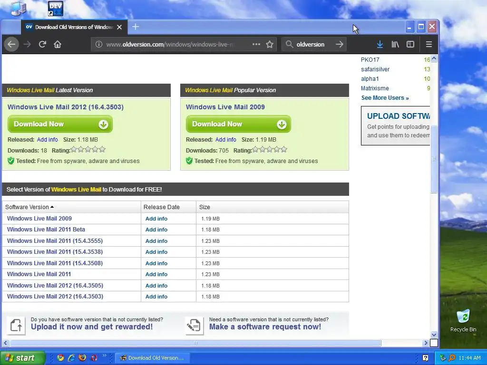Click the help question mark tray icon
The image size is (487, 365).
coord(426,358)
